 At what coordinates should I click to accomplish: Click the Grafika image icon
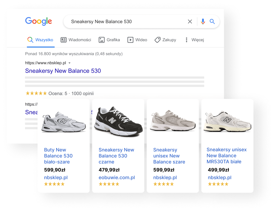pyautogui.click(x=102, y=40)
